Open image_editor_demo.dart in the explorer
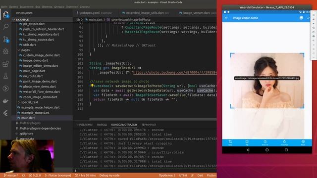Screen dimensions: 317x178 click(41, 66)
